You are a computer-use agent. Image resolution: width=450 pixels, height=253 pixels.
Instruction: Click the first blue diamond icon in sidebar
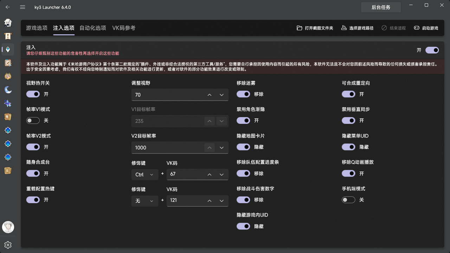(x=8, y=130)
